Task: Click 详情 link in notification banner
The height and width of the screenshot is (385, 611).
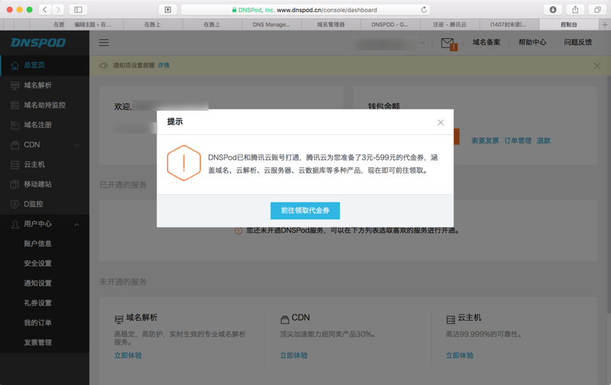Action: click(163, 66)
